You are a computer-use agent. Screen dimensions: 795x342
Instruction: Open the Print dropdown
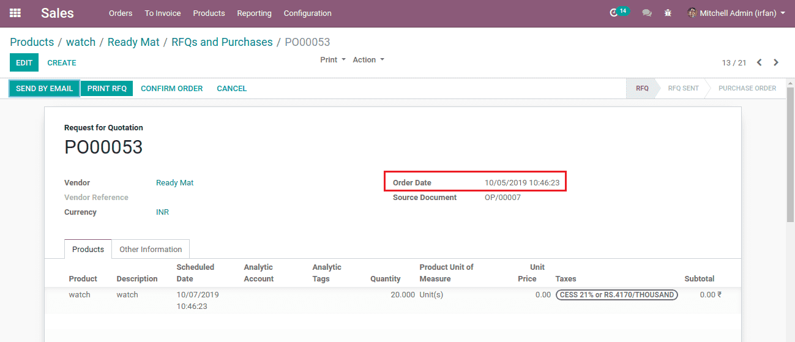click(333, 60)
